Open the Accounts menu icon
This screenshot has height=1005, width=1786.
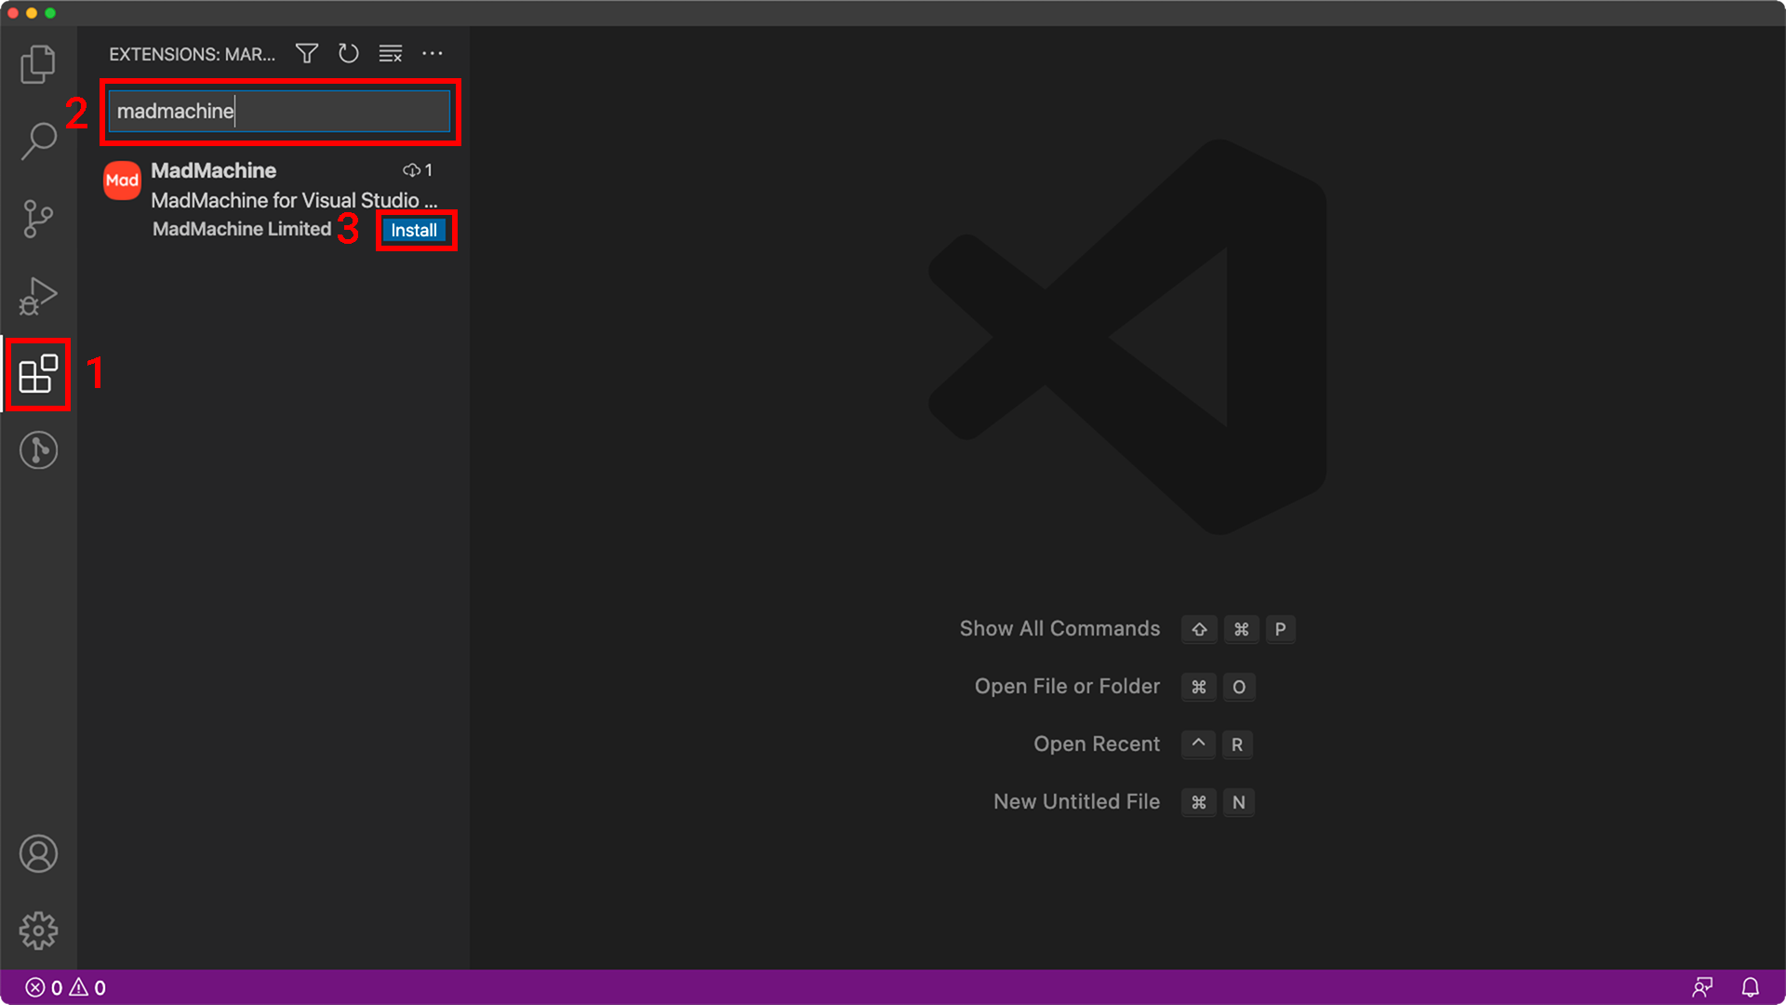38,853
